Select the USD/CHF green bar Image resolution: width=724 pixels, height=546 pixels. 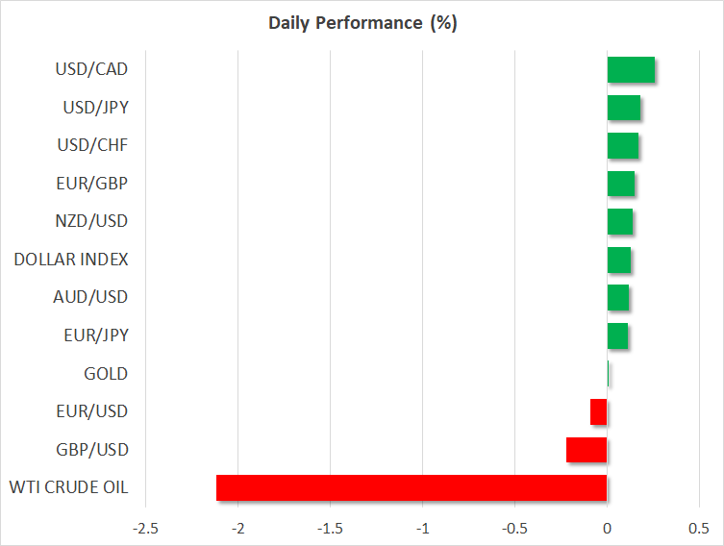point(622,146)
